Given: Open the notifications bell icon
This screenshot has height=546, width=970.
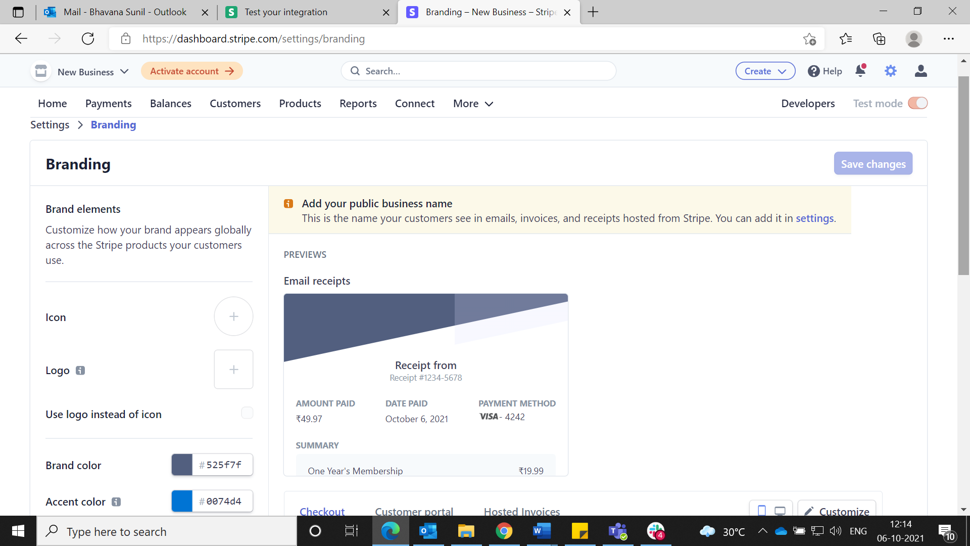Looking at the screenshot, I should coord(861,71).
